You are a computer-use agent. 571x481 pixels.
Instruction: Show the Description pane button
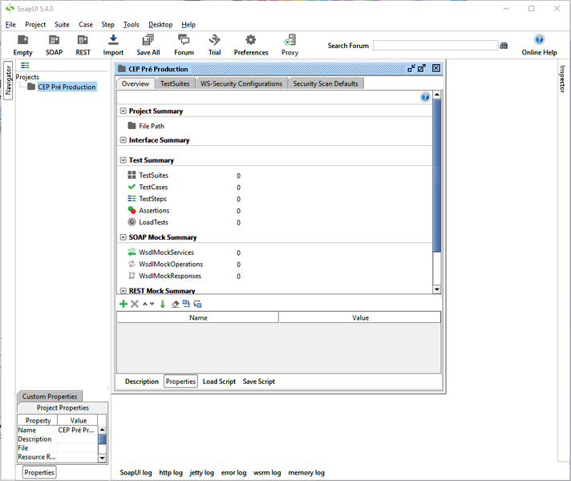point(142,382)
